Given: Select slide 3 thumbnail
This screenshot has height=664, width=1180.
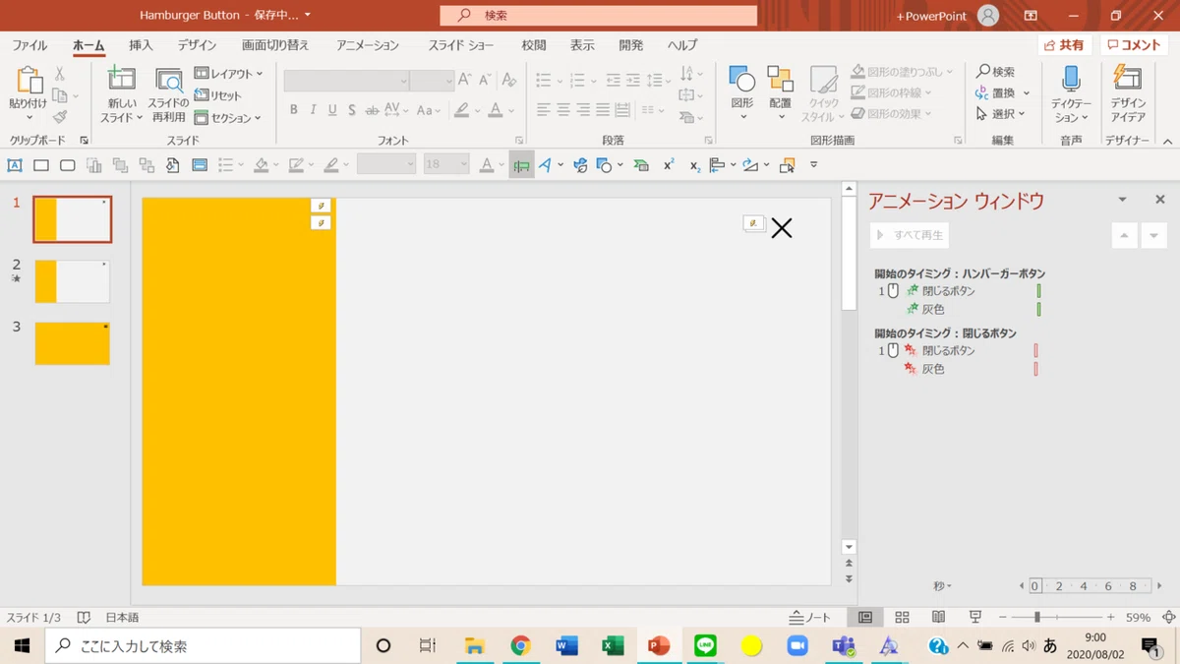Looking at the screenshot, I should coord(73,343).
